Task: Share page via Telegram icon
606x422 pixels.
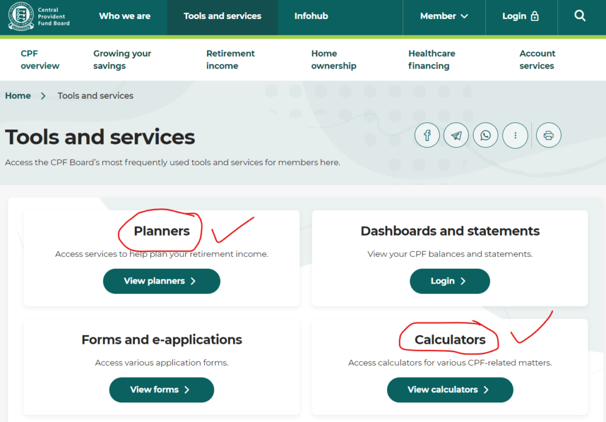Action: pos(456,136)
